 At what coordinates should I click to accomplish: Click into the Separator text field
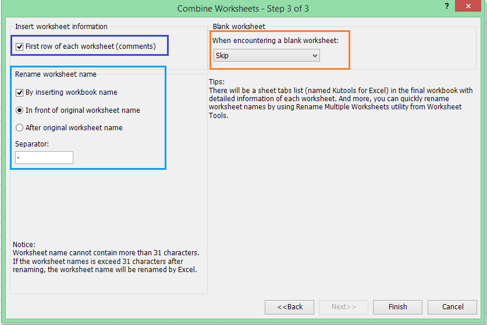pos(44,158)
